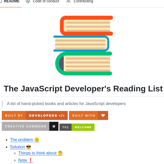This screenshot has width=164, height=164.
Task: Switch to the README tab
Action: 10,2
